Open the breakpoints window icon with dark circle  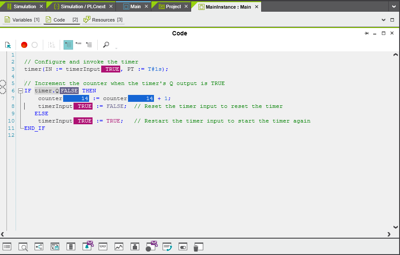click(151, 246)
